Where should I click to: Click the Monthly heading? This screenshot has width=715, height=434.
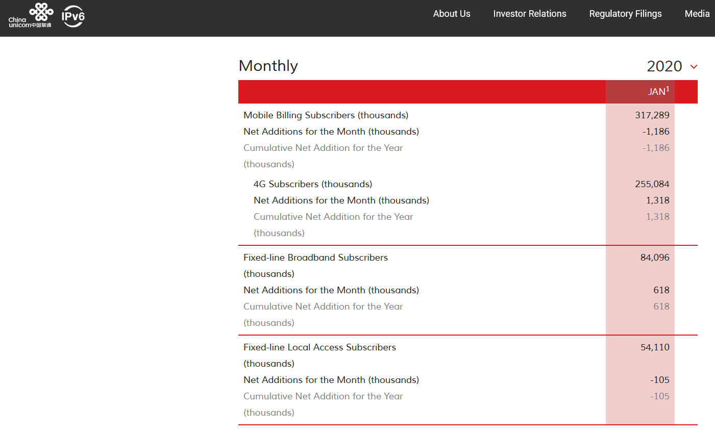tap(268, 66)
